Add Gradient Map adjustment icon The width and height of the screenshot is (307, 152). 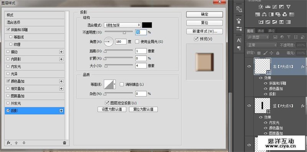[288, 22]
